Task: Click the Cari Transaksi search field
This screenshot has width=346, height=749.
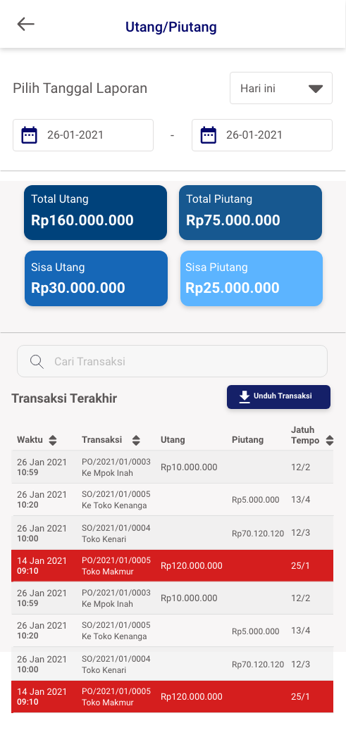Action: (x=172, y=362)
